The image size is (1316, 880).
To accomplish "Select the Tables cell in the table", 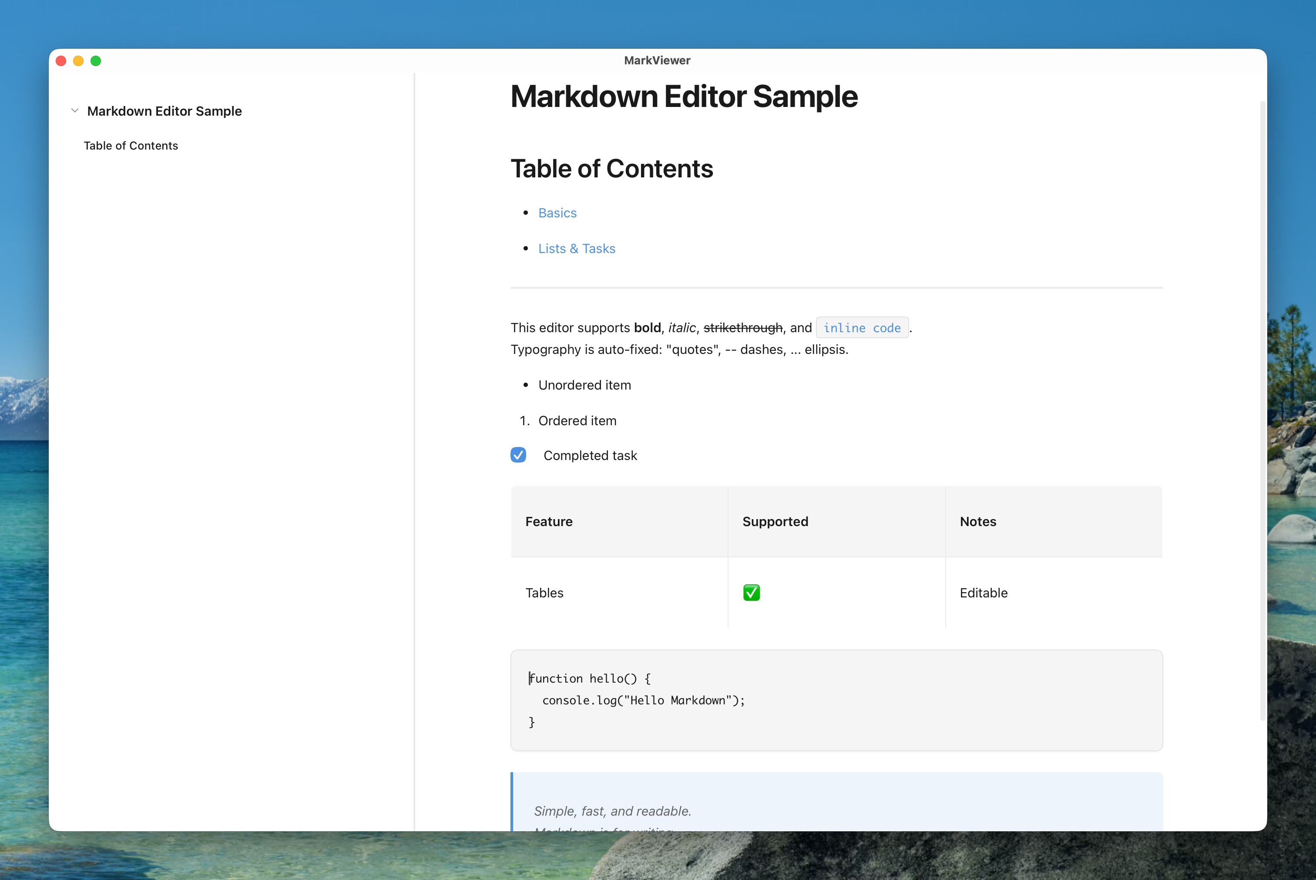I will point(544,593).
